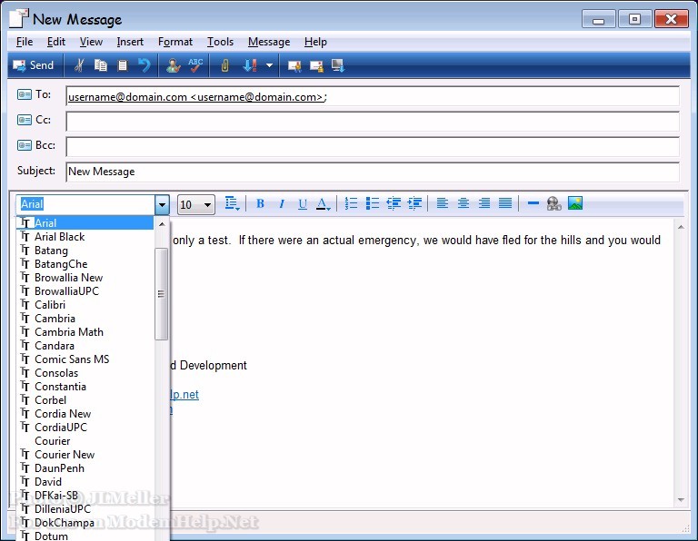Expand the priority dropdown arrow

point(270,65)
